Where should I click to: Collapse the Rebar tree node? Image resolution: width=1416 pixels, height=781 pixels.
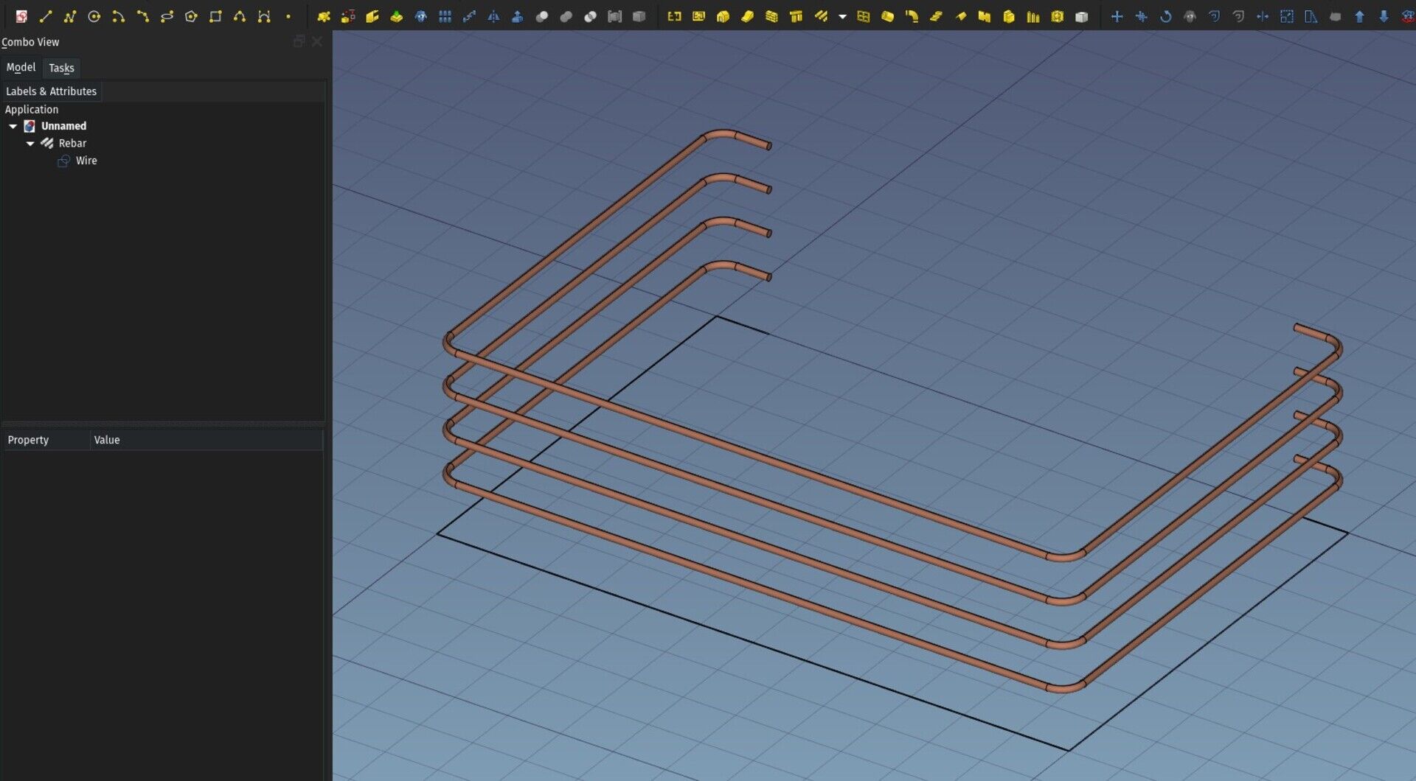pyautogui.click(x=30, y=144)
